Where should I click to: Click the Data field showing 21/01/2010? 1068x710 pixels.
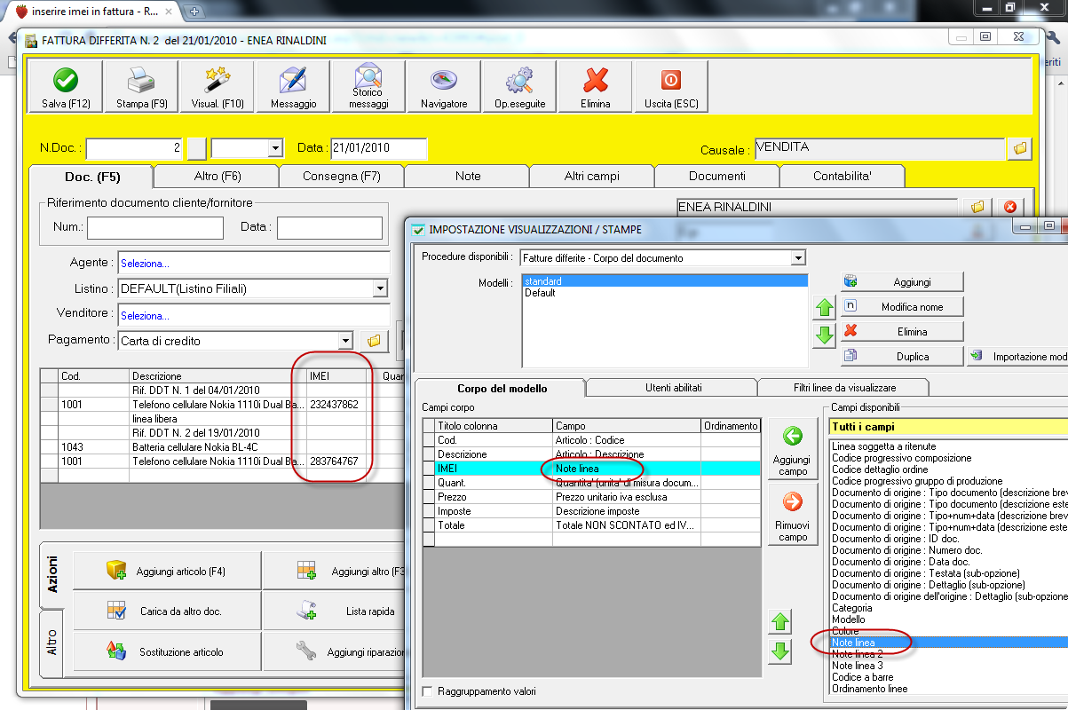coord(378,148)
